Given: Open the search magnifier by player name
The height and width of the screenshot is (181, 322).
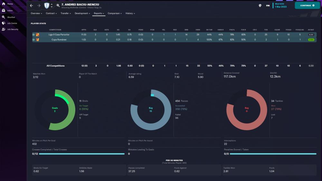Looking at the screenshot, I should 58,5.
